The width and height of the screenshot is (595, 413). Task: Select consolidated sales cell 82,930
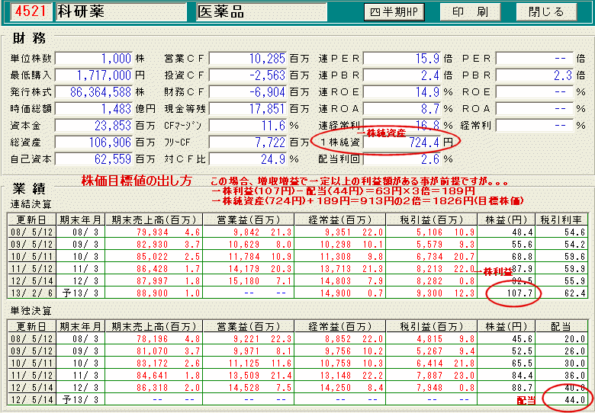click(153, 245)
